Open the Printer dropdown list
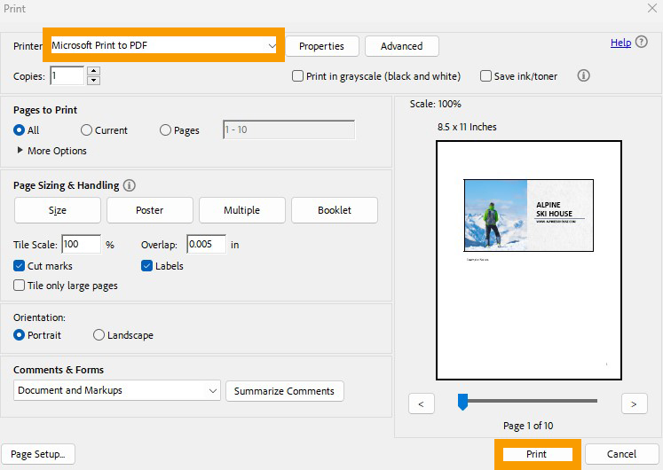 272,45
